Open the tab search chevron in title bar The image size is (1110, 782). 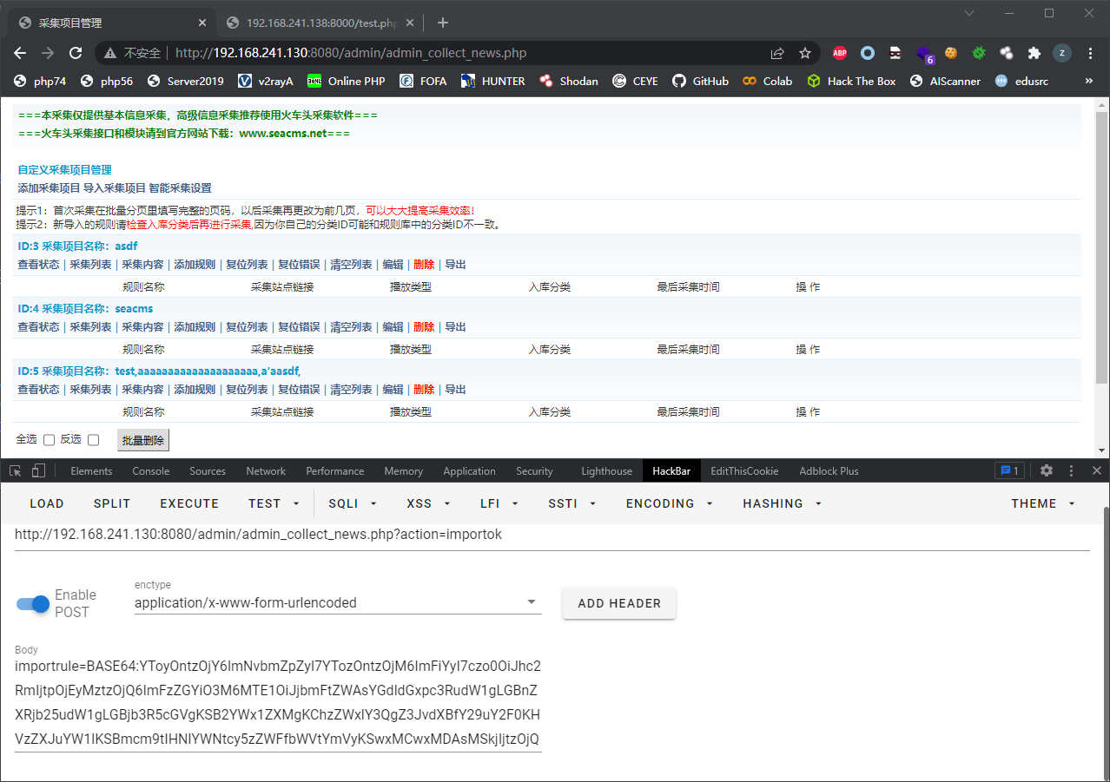click(970, 13)
